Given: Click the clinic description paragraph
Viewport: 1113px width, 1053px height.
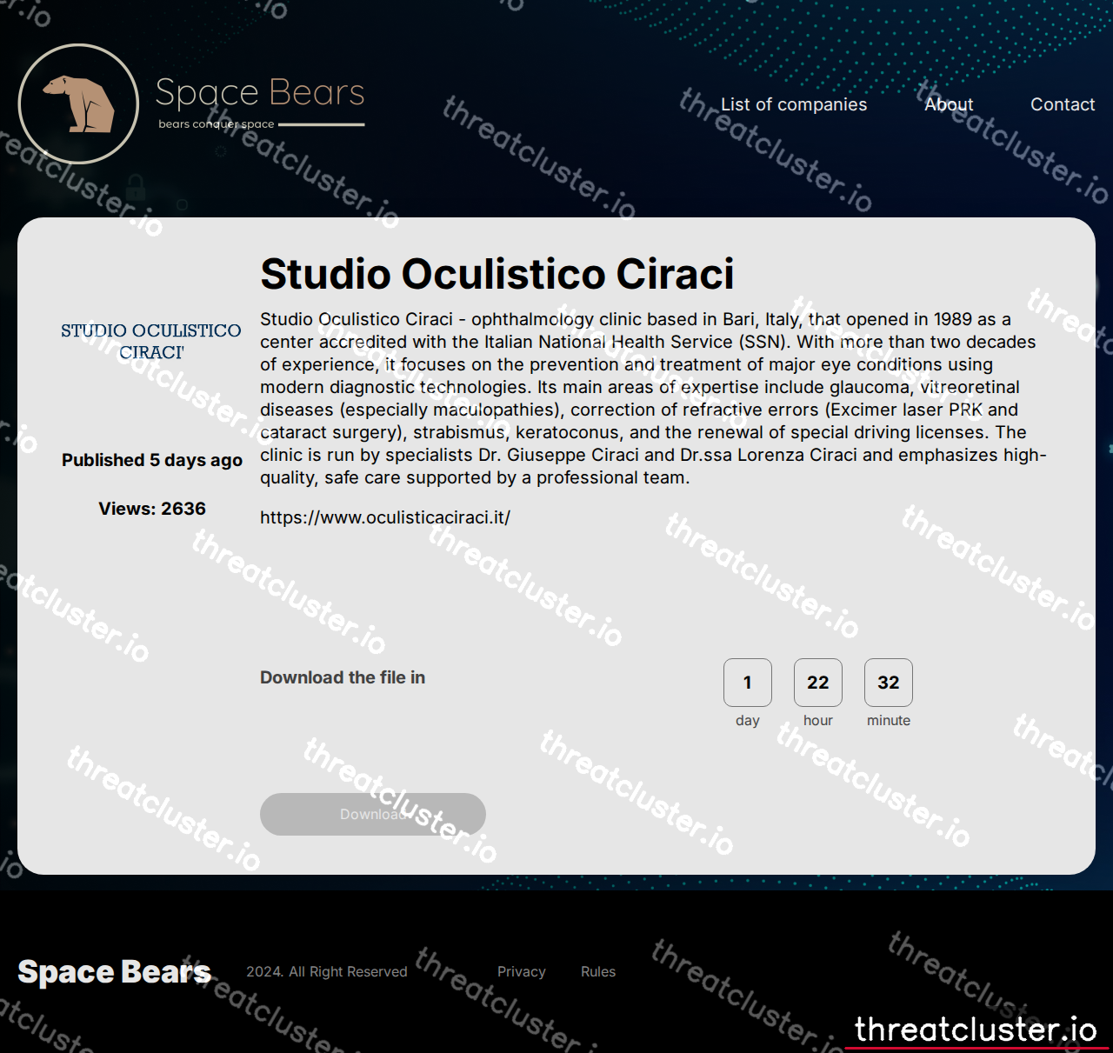Looking at the screenshot, I should click(x=653, y=398).
